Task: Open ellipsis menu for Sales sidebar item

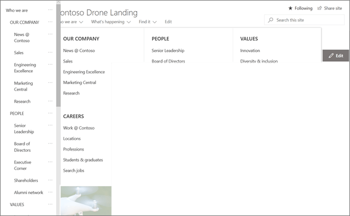Action: click(x=50, y=53)
